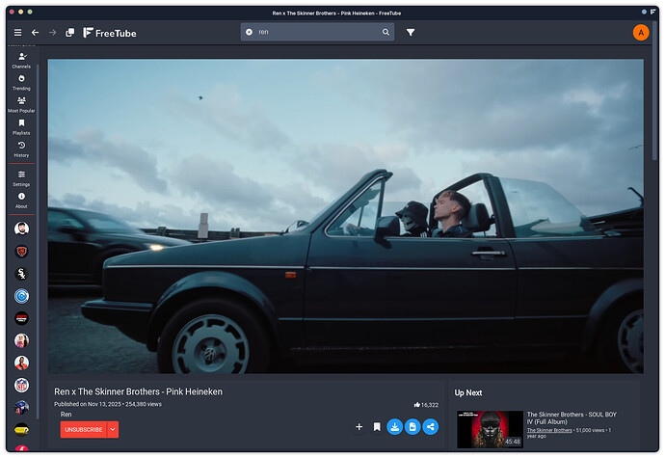This screenshot has height=457, width=665.
Task: View watch History in the sidebar
Action: pos(21,148)
